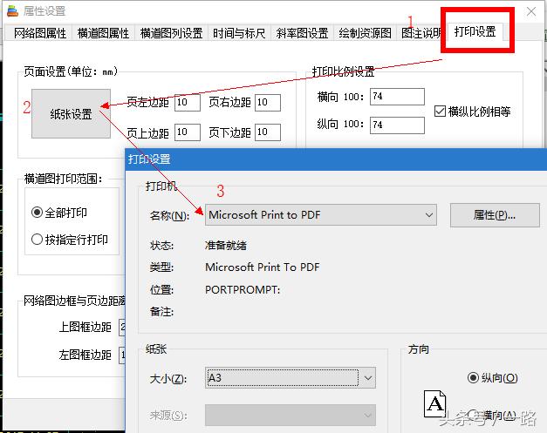Viewport: 547px width, 433px height.
Task: Click the 横道图打印范围 group label
Action: click(64, 179)
